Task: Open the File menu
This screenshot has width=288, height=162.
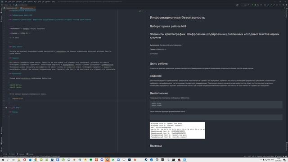Action: [6, 2]
